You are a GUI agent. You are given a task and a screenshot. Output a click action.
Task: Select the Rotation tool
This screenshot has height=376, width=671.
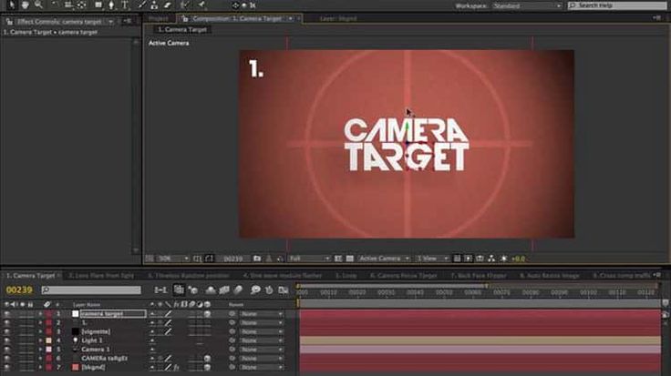55,5
